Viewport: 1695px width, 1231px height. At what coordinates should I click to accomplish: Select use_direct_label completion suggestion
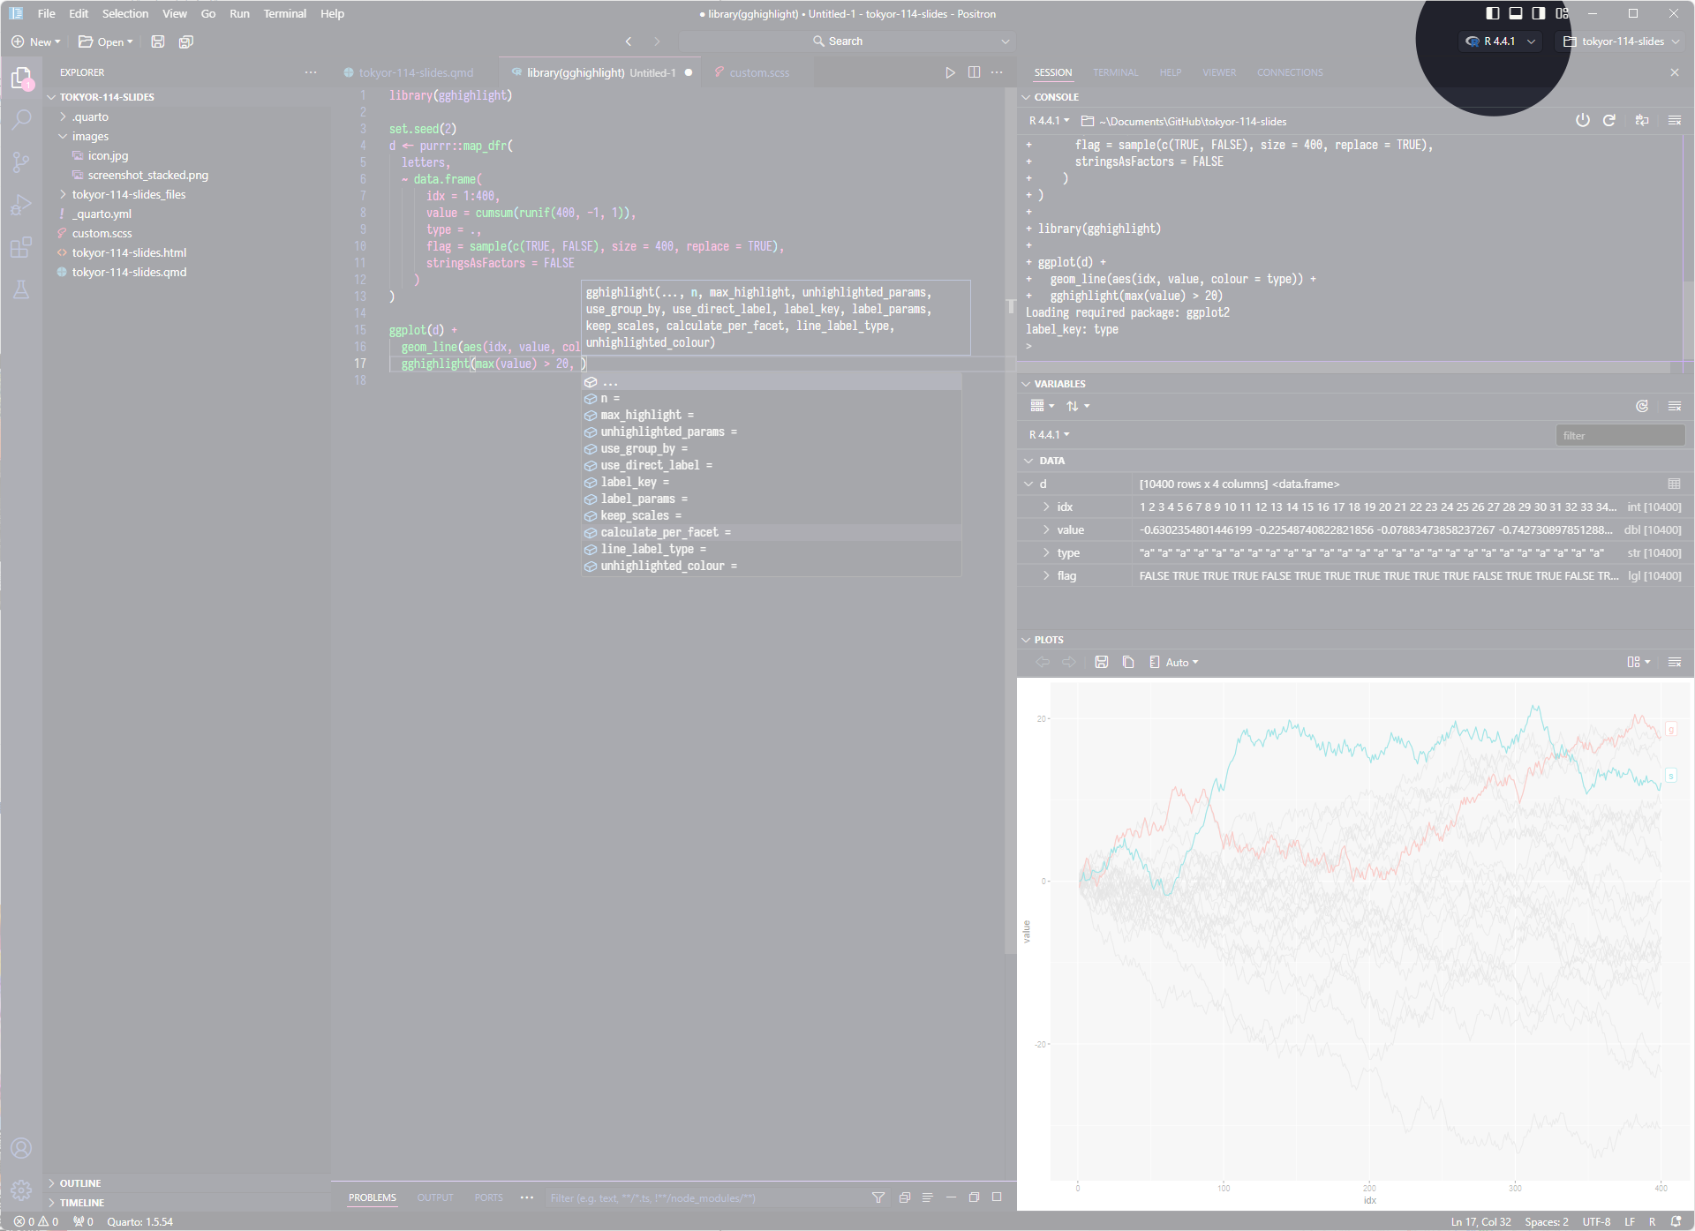655,465
